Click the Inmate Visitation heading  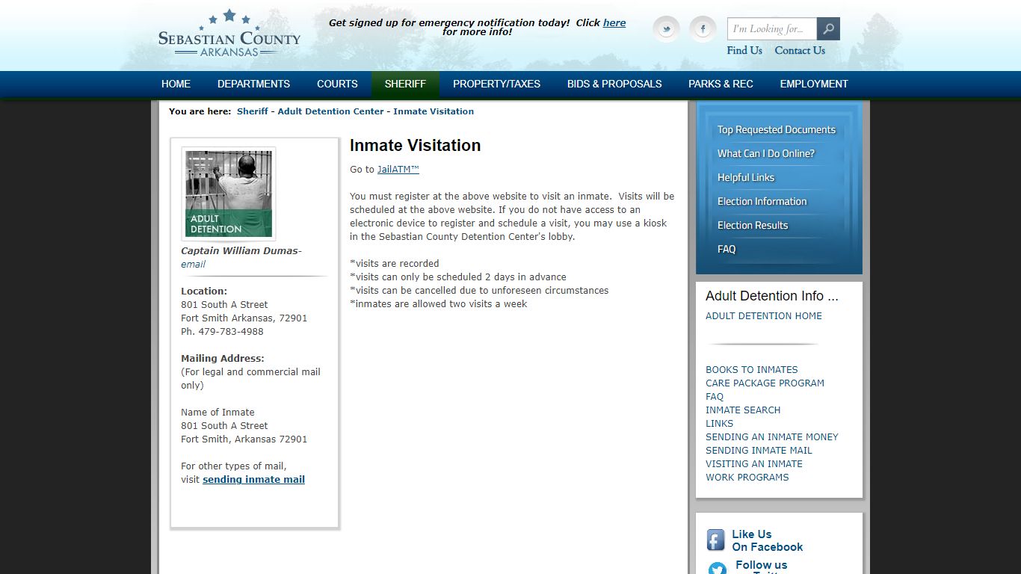pos(416,146)
